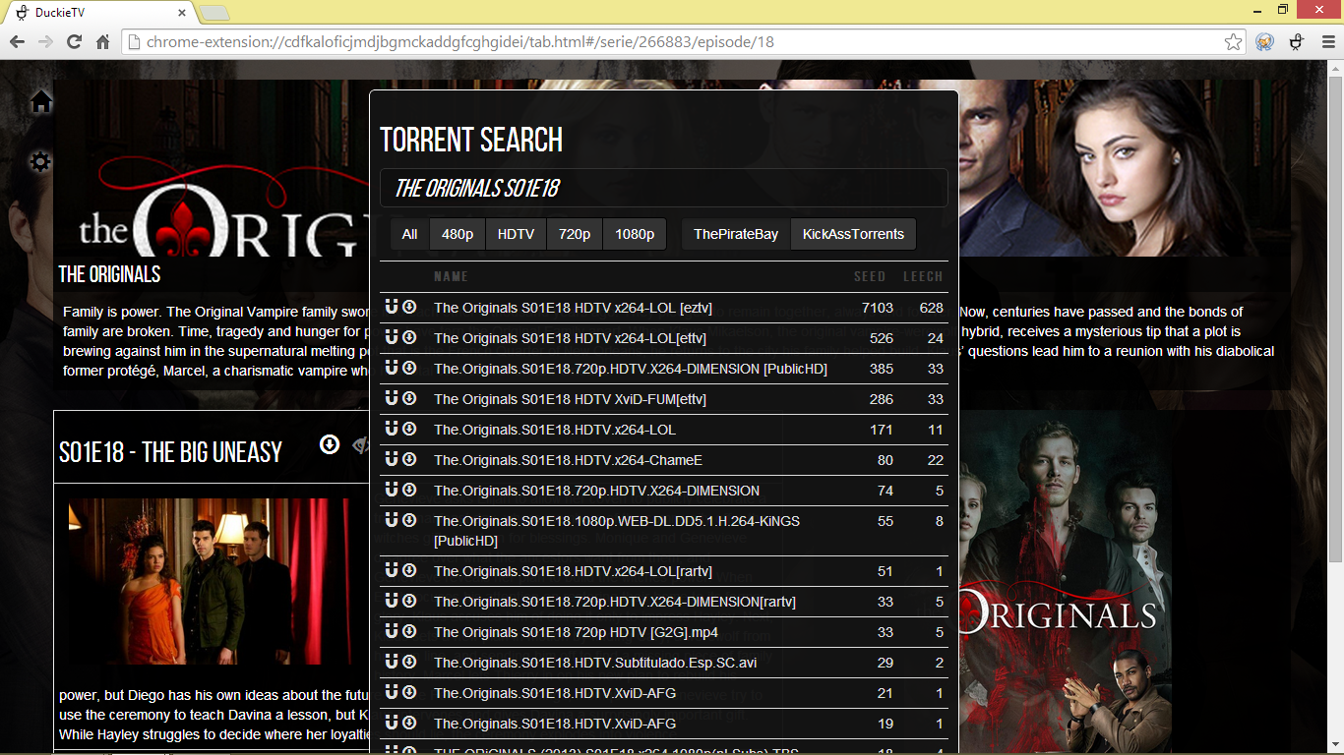Click the DuckieTV browser tab
This screenshot has height=755, width=1344.
[x=100, y=13]
